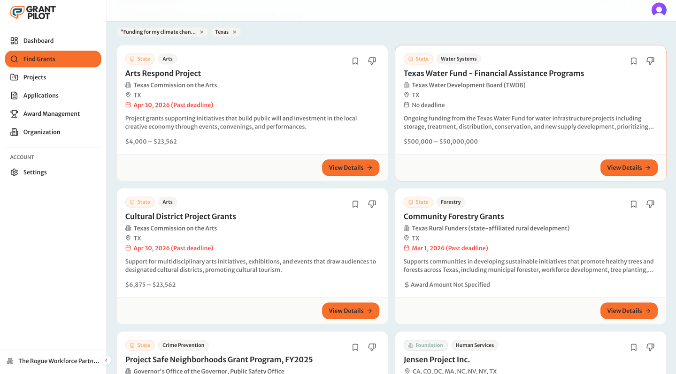Open the Grant Pilot logo home
676x374 pixels.
(33, 12)
